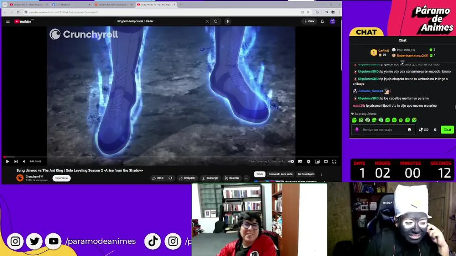Screen dimensions: 456x256
Task: Open a new browser tab
Action: click(181, 5)
